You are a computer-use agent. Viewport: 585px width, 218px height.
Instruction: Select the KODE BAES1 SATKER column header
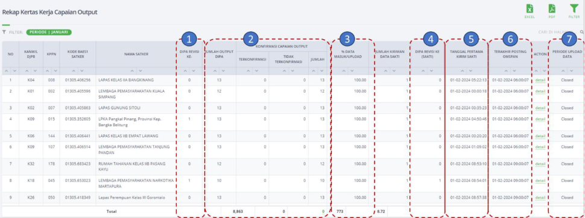pyautogui.click(x=78, y=54)
